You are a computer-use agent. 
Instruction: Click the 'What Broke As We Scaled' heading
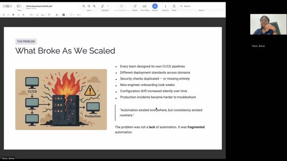pyautogui.click(x=65, y=51)
